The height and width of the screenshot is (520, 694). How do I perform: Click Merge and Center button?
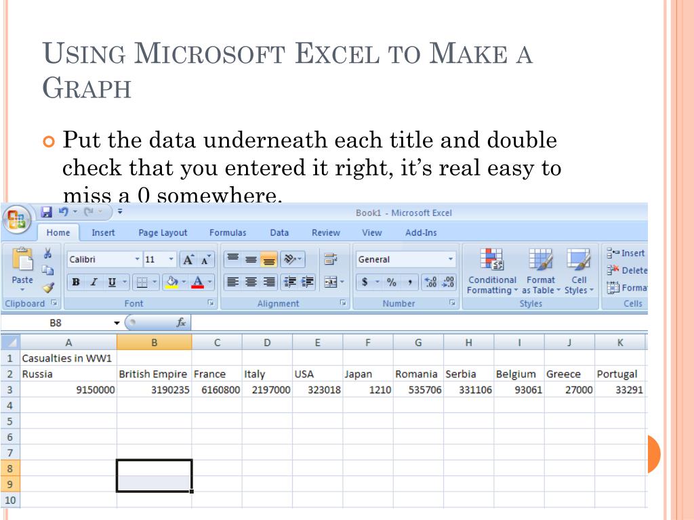click(x=330, y=282)
